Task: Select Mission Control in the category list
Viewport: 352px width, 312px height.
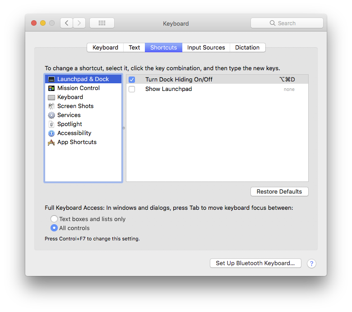Action: pos(83,88)
